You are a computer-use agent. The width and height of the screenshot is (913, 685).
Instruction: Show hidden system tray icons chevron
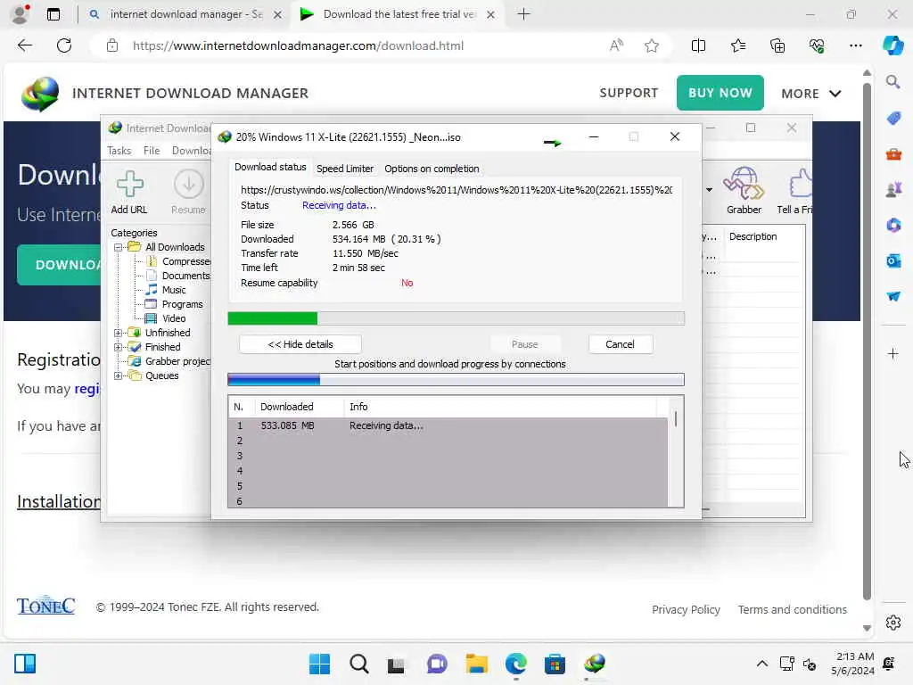761,664
